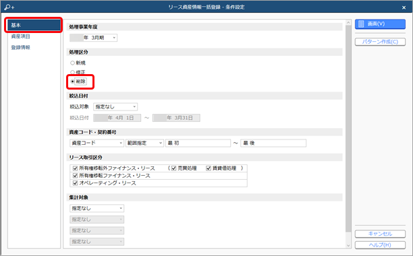This screenshot has width=413, height=256.
Task: Click the 最後 end code input field
Action: click(x=273, y=143)
